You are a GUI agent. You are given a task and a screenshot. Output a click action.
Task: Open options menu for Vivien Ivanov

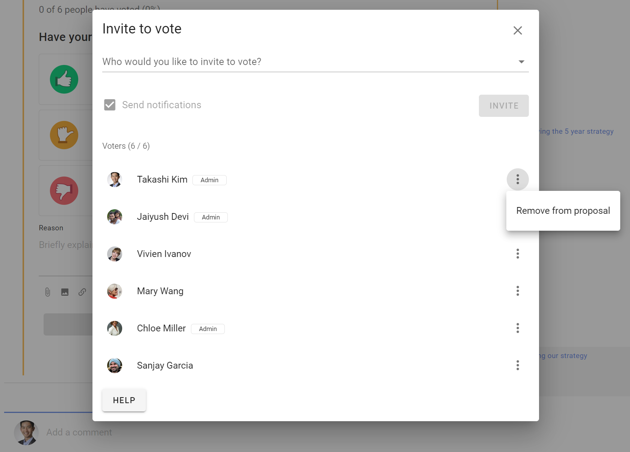click(518, 254)
